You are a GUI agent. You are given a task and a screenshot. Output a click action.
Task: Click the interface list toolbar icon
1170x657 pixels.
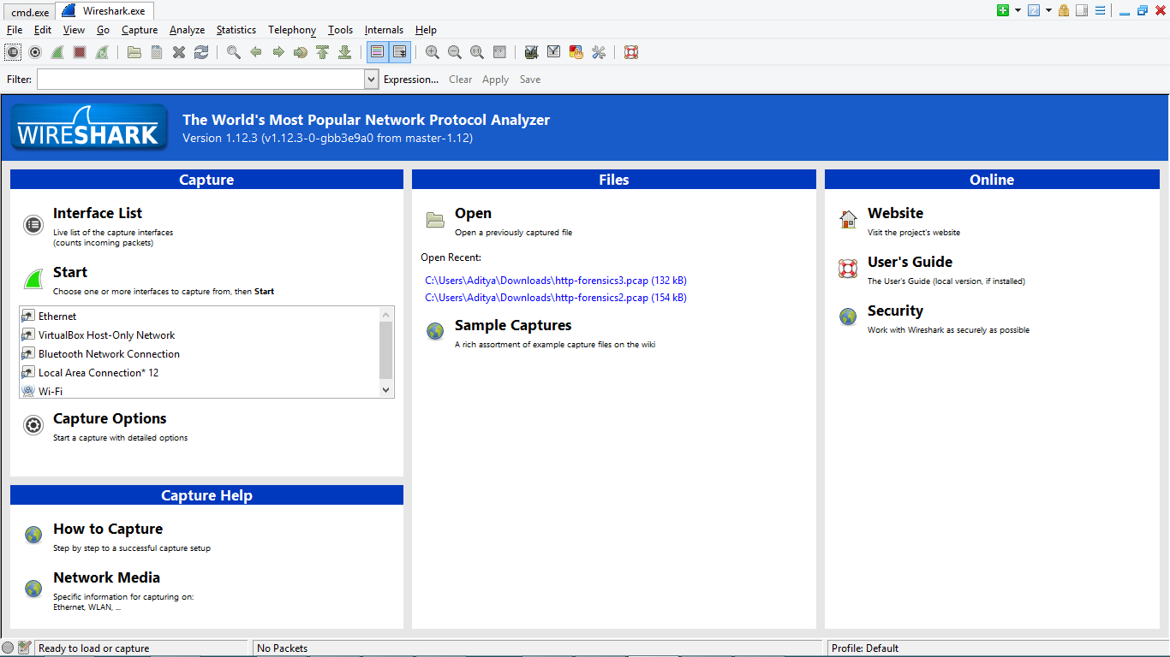point(13,52)
